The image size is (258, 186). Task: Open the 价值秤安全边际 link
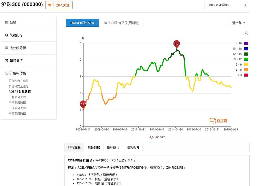pyautogui.click(x=19, y=86)
